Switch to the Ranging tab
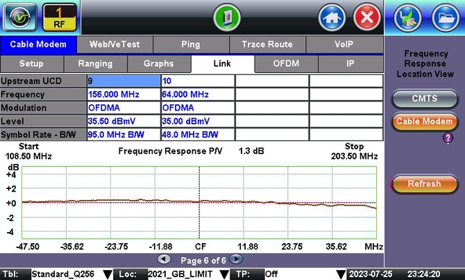The image size is (465, 280). pos(95,63)
